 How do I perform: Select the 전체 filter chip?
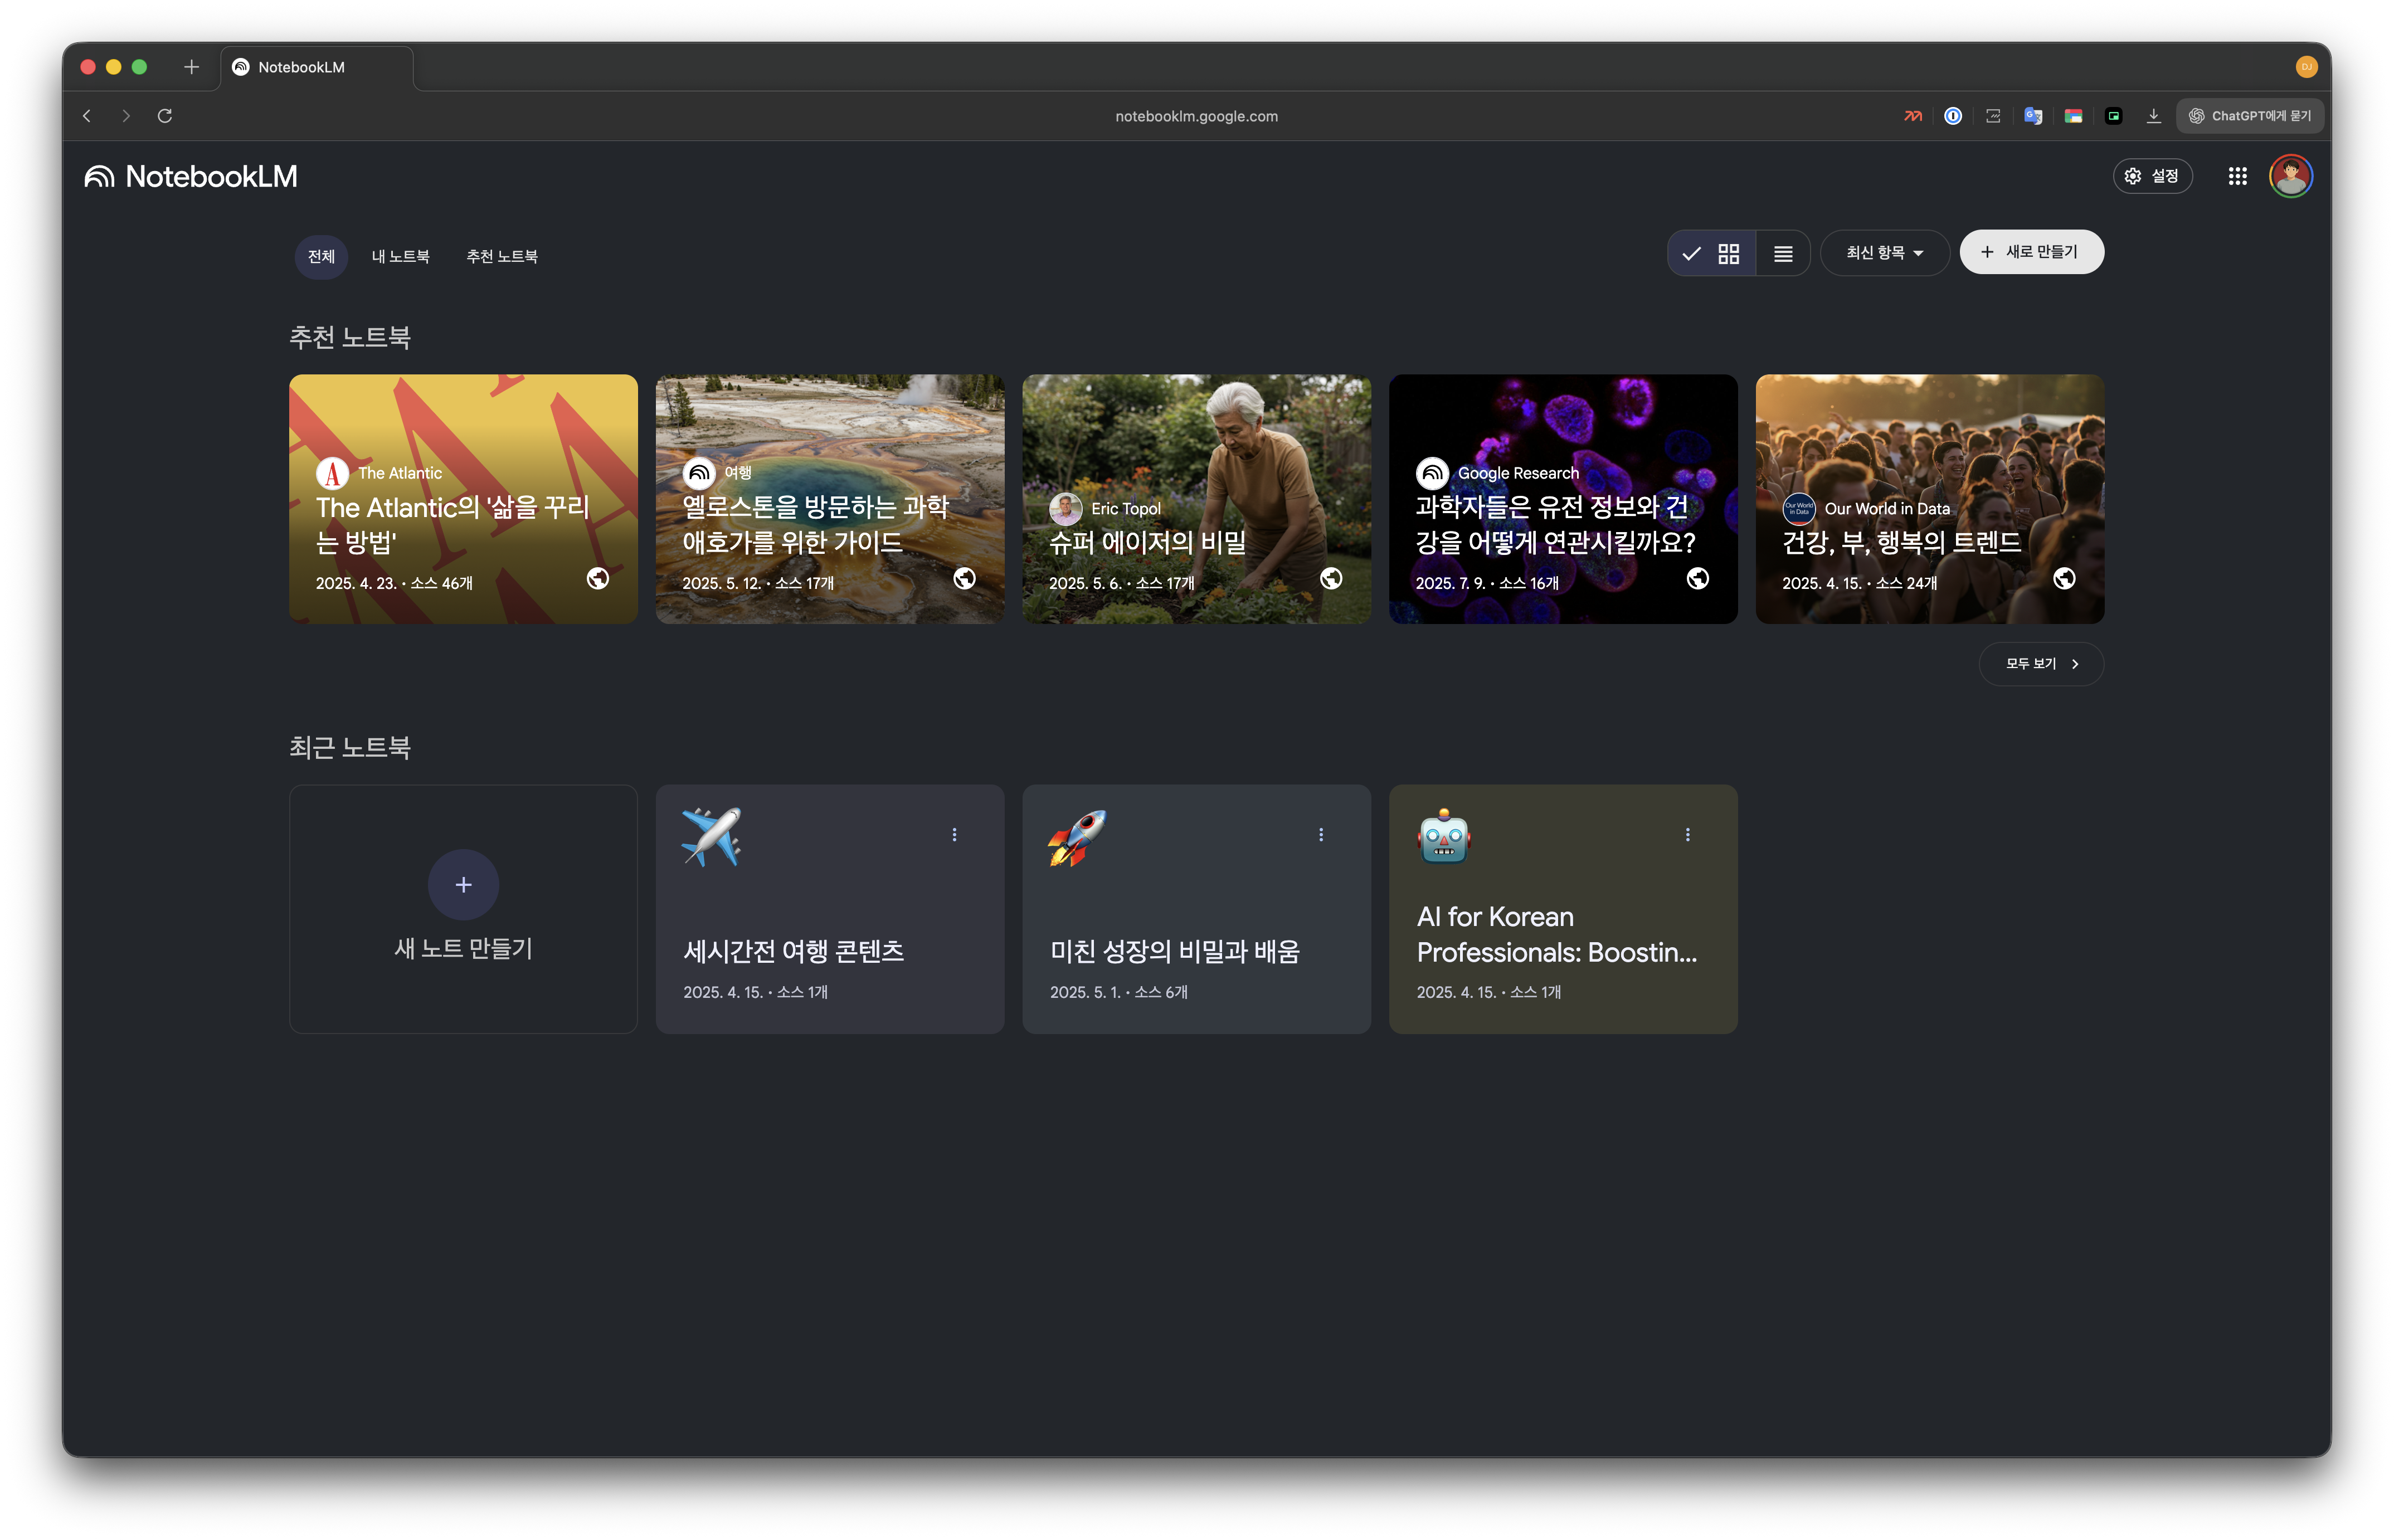[321, 257]
